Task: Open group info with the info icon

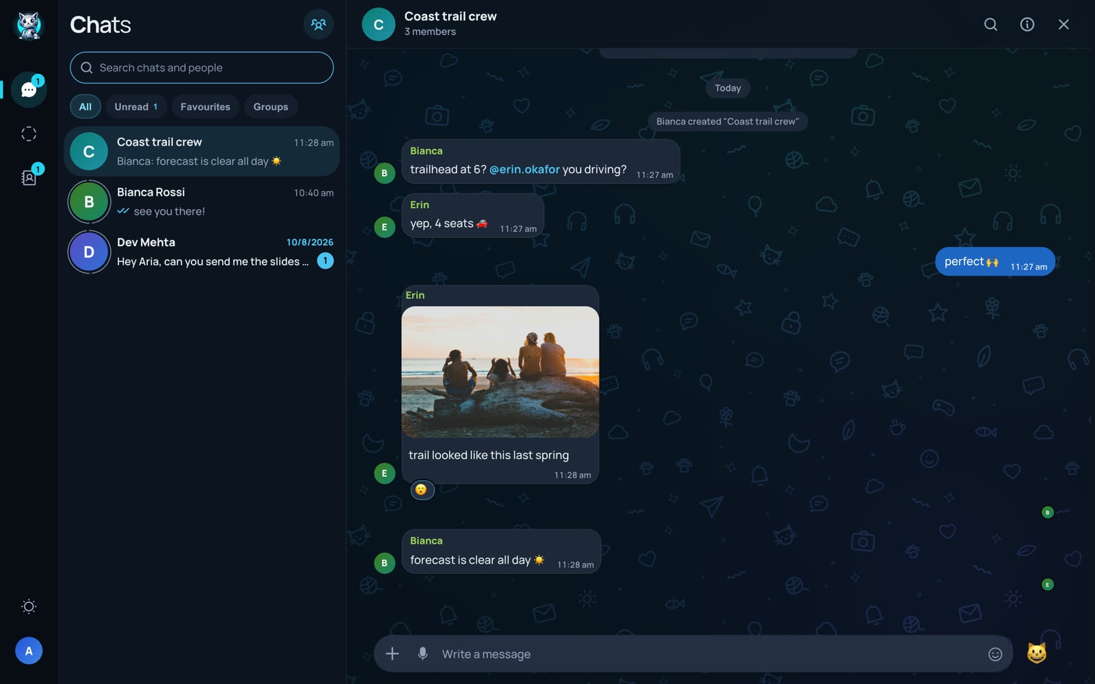Action: tap(1027, 25)
